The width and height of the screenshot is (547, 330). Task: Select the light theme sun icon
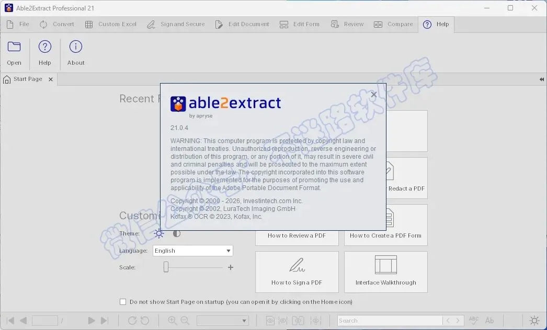(159, 233)
